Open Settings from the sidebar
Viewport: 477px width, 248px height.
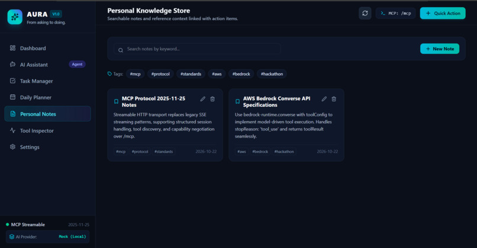coord(47,147)
